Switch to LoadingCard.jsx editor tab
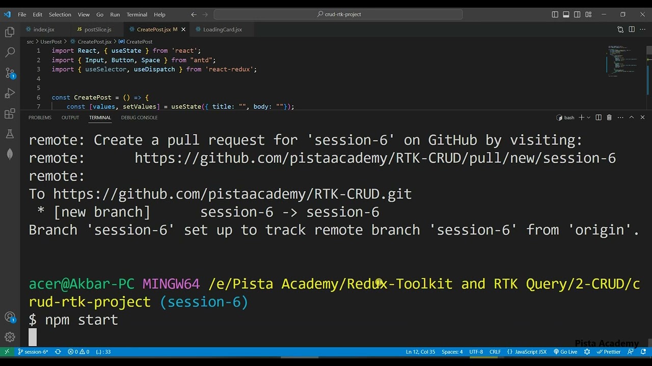 [222, 29]
